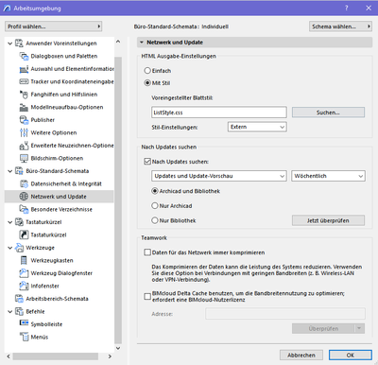Screen dimensions: 378x365
Task: Click the Befehle group icon
Action: 19,311
